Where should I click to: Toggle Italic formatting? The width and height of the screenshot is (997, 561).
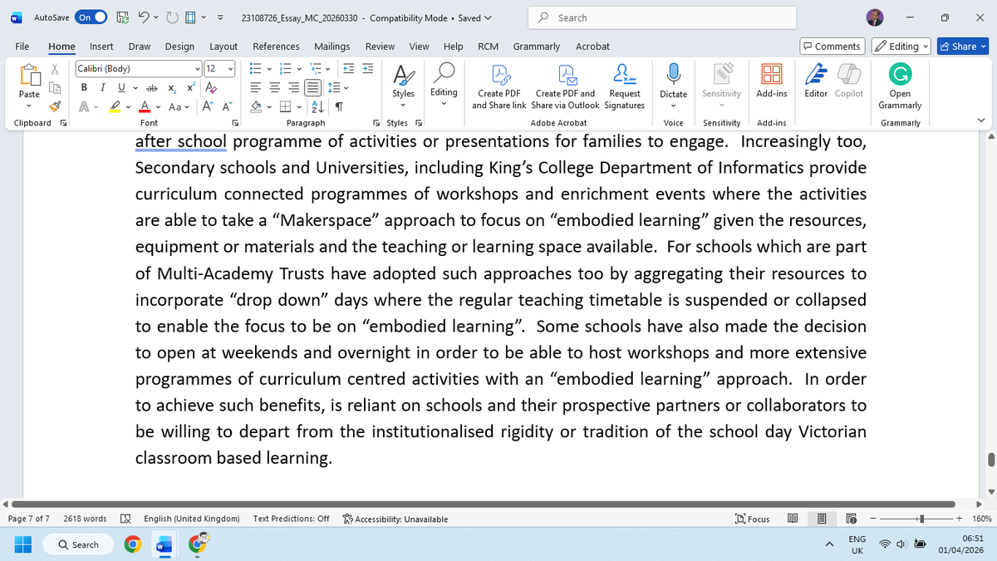pos(102,87)
